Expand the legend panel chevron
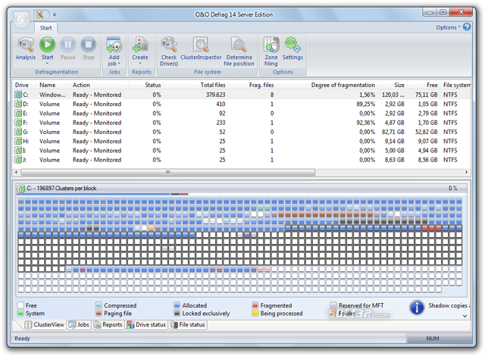 click(x=465, y=316)
